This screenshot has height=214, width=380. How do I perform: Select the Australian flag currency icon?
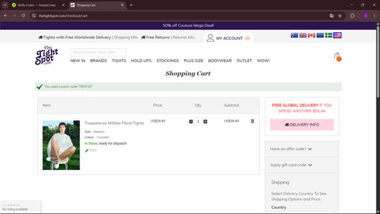[294, 36]
